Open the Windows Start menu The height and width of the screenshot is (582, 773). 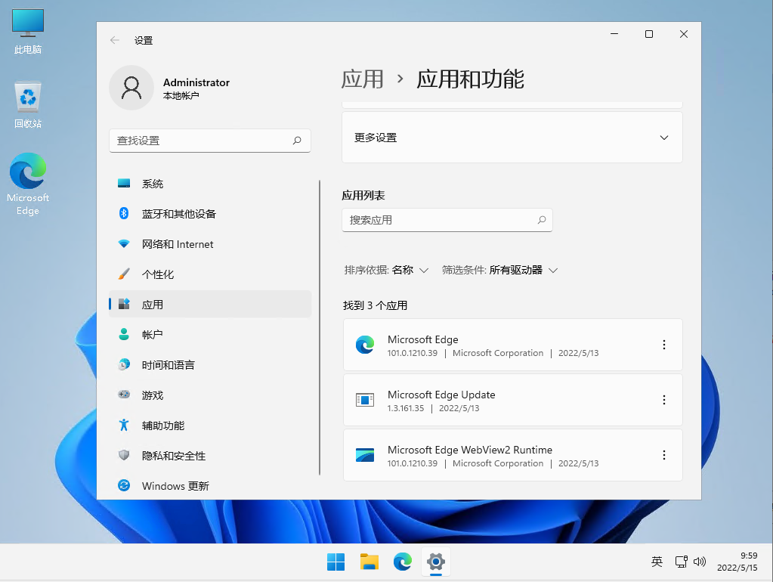[x=335, y=562]
